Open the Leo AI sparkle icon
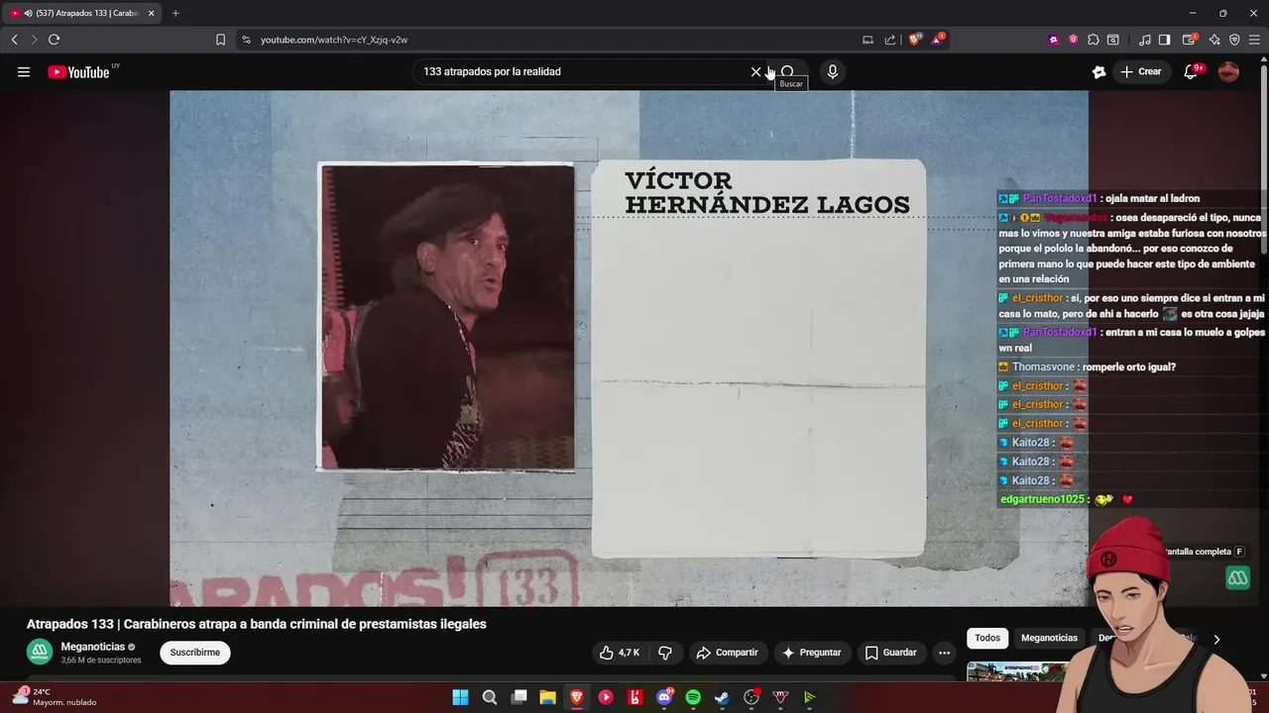 [1214, 40]
